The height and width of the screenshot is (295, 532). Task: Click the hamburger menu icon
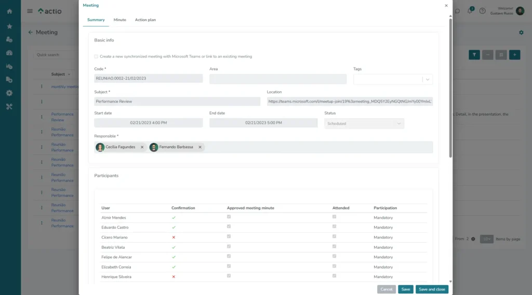coord(30,11)
